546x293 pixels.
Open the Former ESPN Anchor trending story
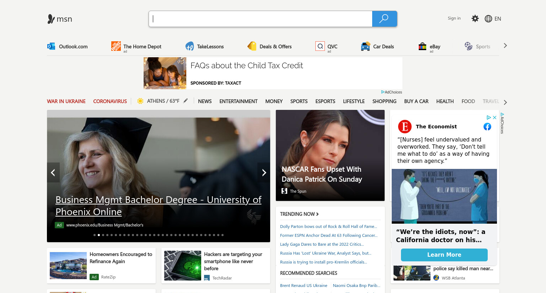(x=329, y=235)
